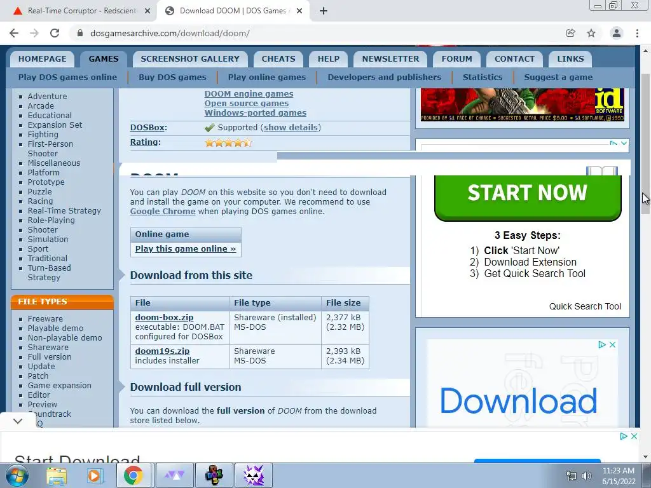
Task: Open media player taskbar icon
Action: coord(94,475)
